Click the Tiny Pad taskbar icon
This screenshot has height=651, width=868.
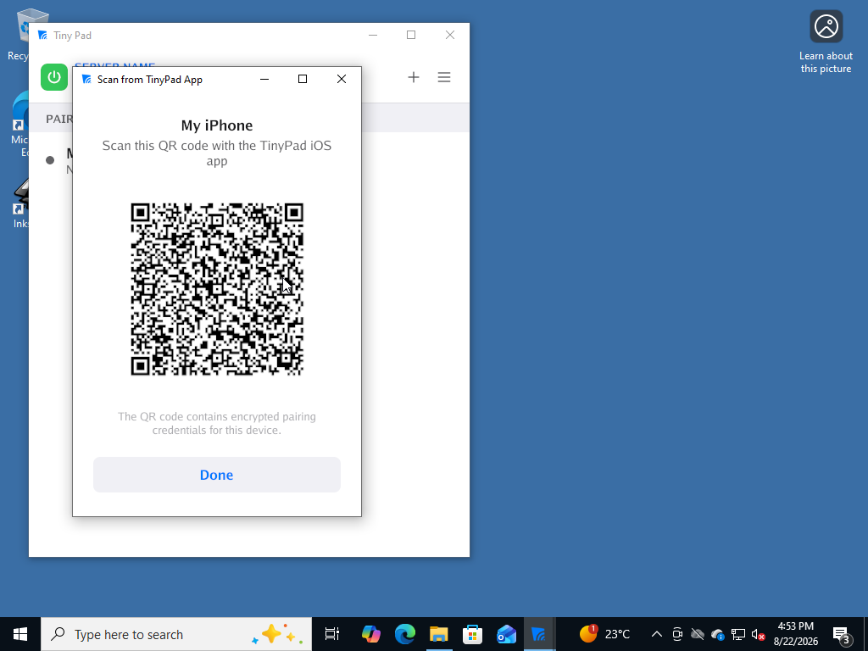(538, 634)
